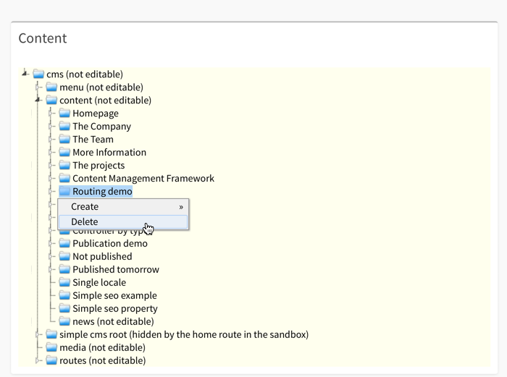Click the folder icon next to Homepage

(64, 114)
